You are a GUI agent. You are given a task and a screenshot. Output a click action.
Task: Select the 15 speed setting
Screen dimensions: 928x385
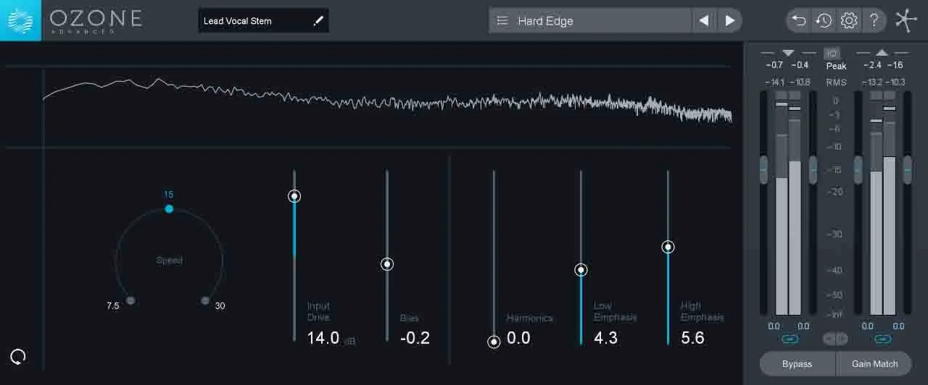point(169,208)
